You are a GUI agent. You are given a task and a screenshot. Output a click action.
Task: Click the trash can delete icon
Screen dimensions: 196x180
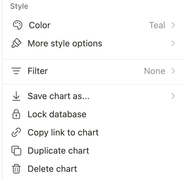point(16,169)
